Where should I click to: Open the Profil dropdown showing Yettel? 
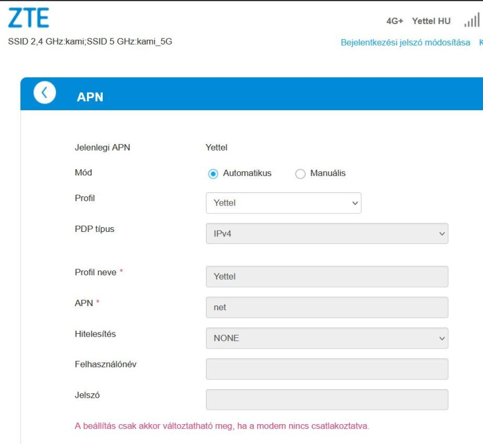pyautogui.click(x=283, y=203)
